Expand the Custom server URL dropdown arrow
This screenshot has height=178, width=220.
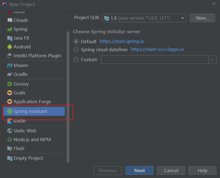[213, 60]
